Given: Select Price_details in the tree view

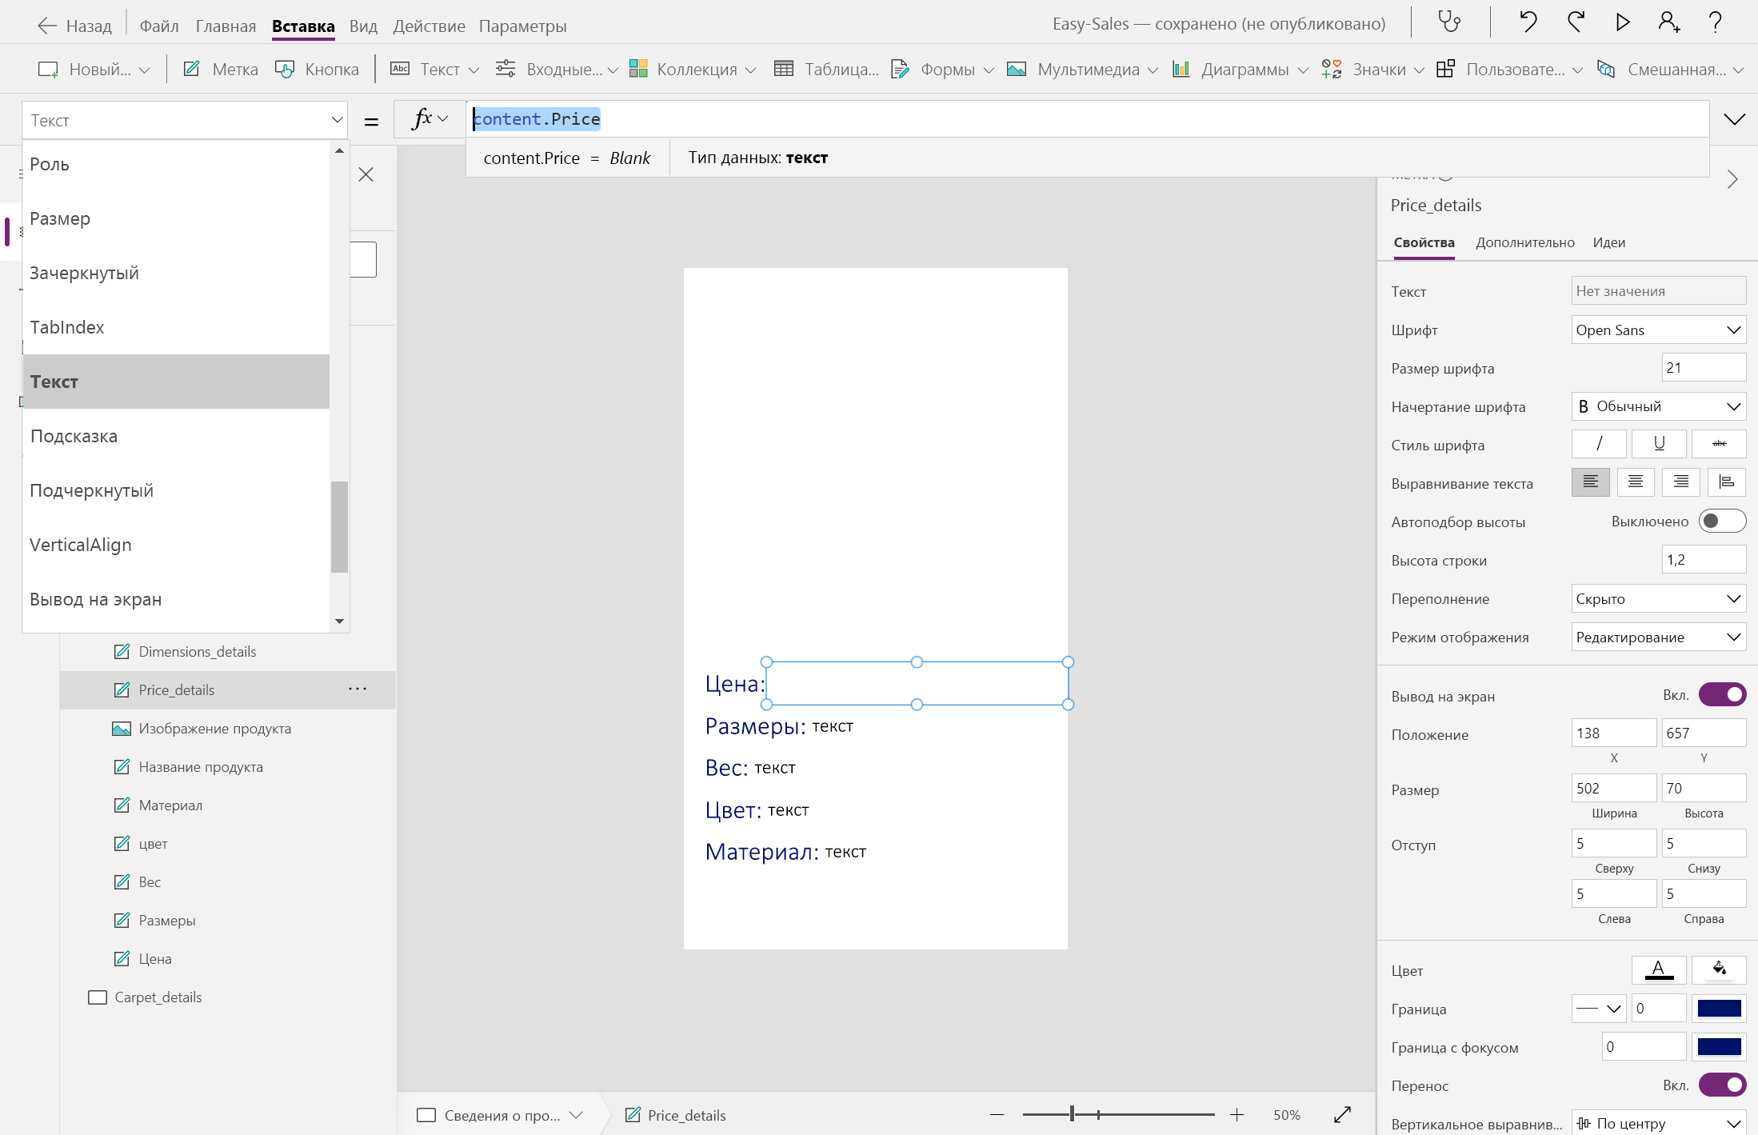Looking at the screenshot, I should tap(177, 690).
